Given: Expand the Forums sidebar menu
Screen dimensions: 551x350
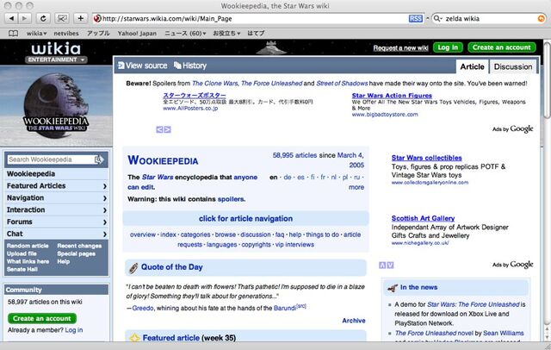Looking at the screenshot, I should 56,222.
